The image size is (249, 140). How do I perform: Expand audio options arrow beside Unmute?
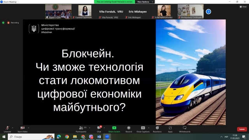[12, 128]
